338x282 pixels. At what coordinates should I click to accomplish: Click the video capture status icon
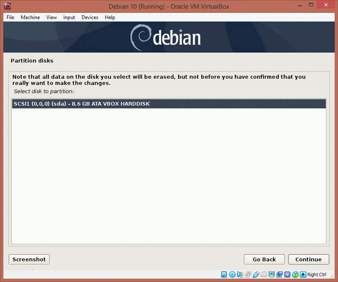pyautogui.click(x=280, y=274)
